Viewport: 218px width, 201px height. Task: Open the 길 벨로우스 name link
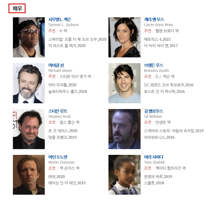[153, 111]
